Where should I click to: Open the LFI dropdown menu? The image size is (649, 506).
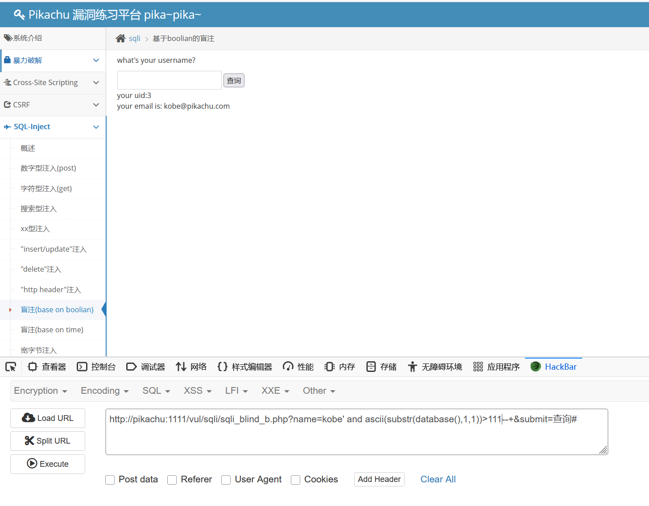236,391
